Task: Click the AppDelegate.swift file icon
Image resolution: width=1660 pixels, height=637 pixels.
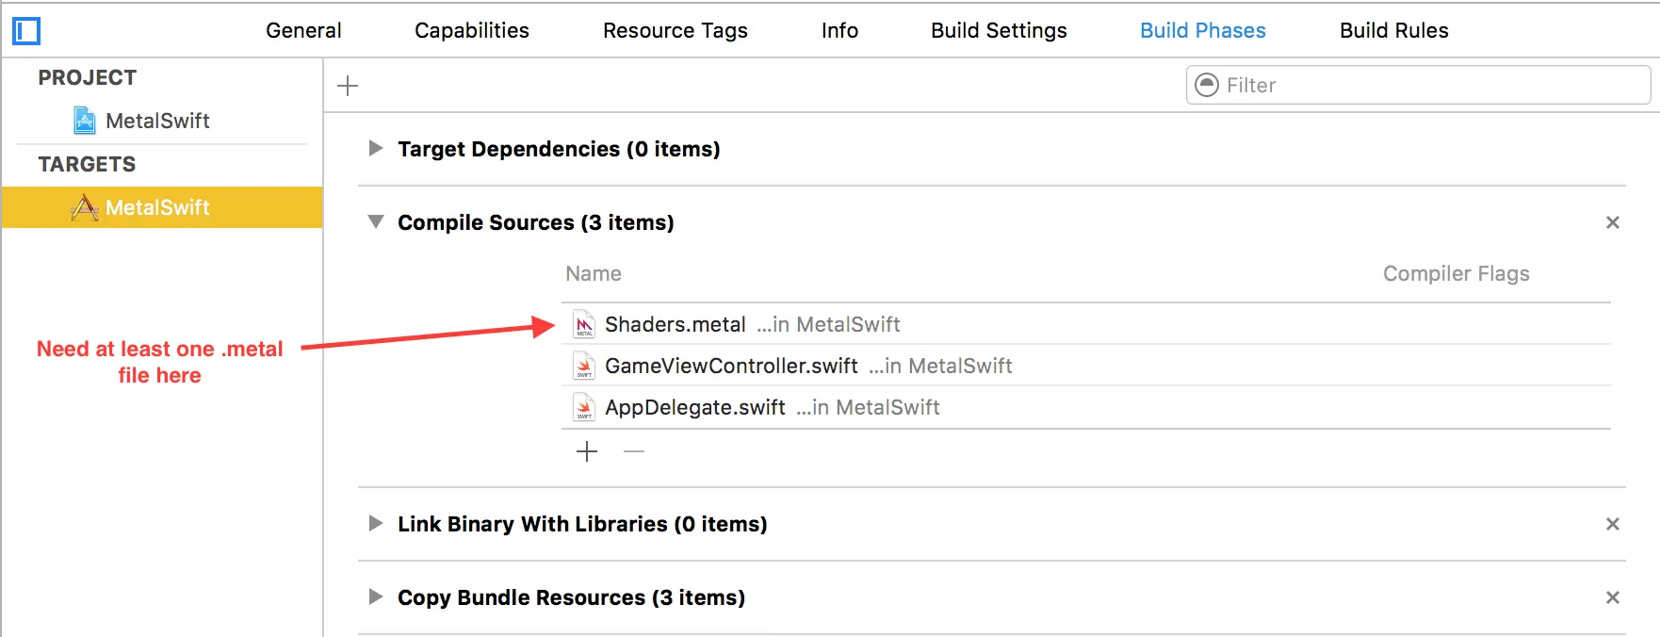Action: [584, 407]
